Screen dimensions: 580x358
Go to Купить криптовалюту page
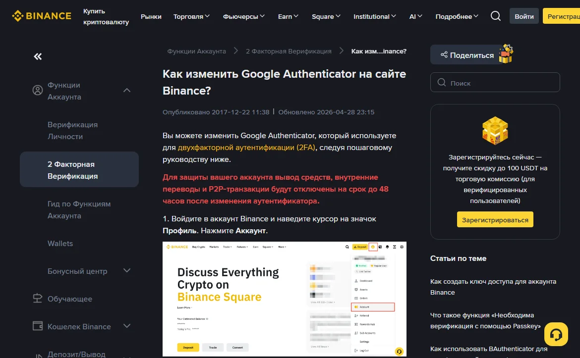[106, 17]
